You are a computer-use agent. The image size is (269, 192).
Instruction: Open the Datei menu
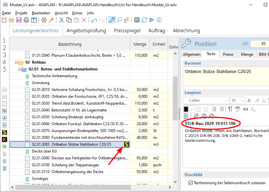click(x=6, y=13)
